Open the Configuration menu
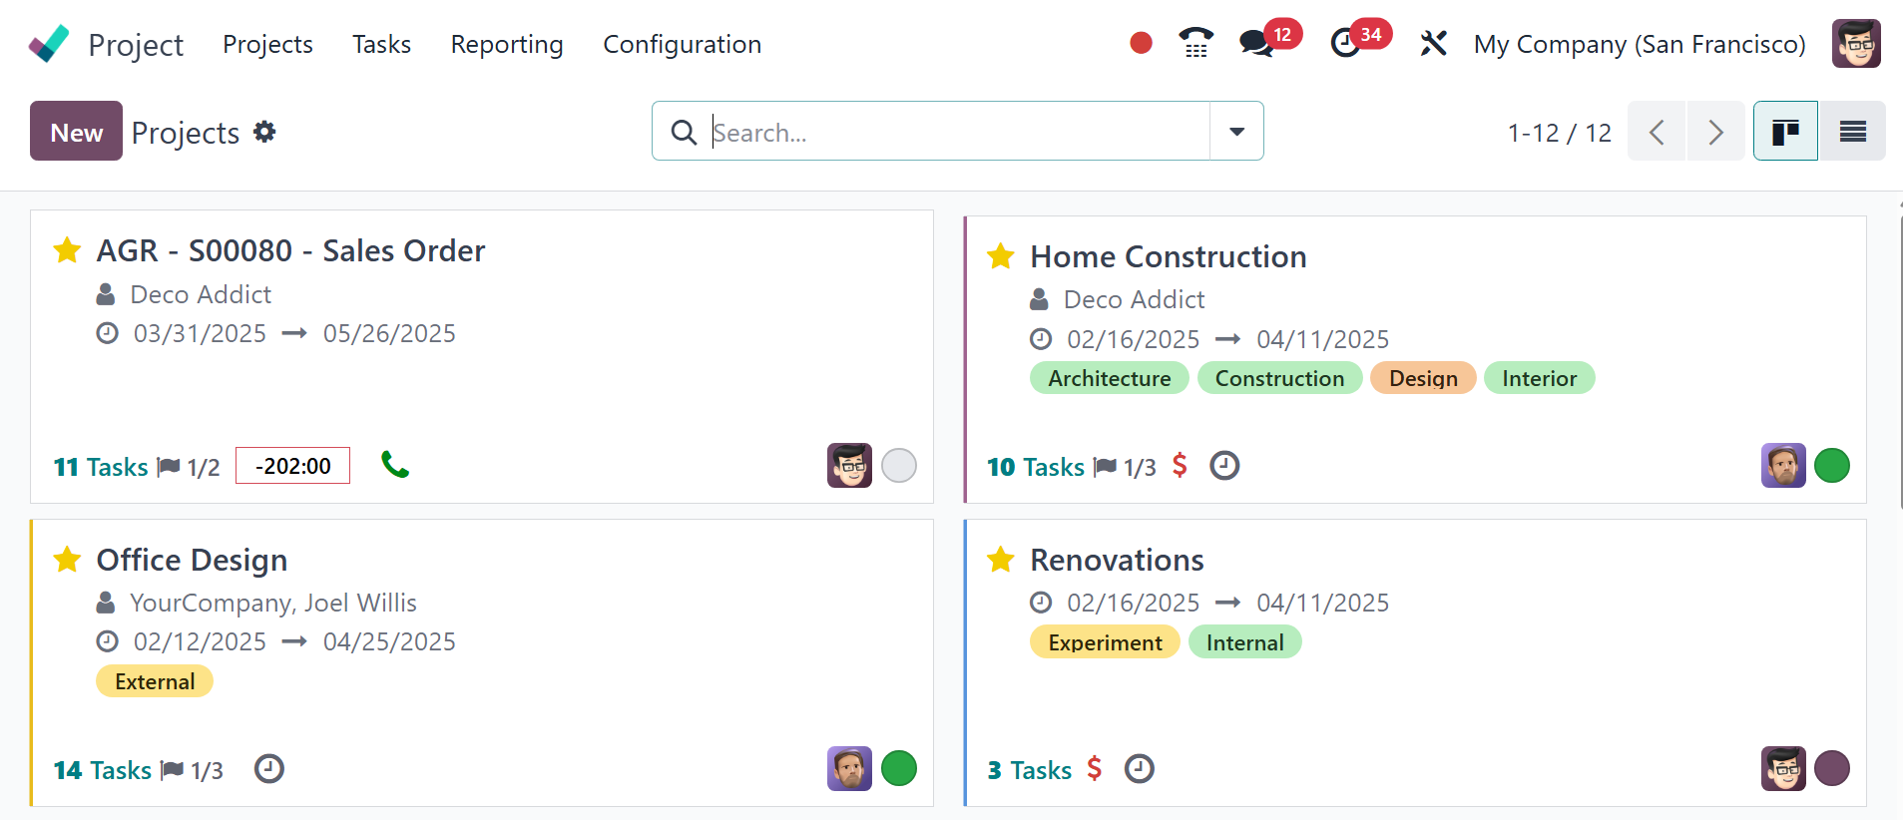The height and width of the screenshot is (820, 1903). coord(682,44)
